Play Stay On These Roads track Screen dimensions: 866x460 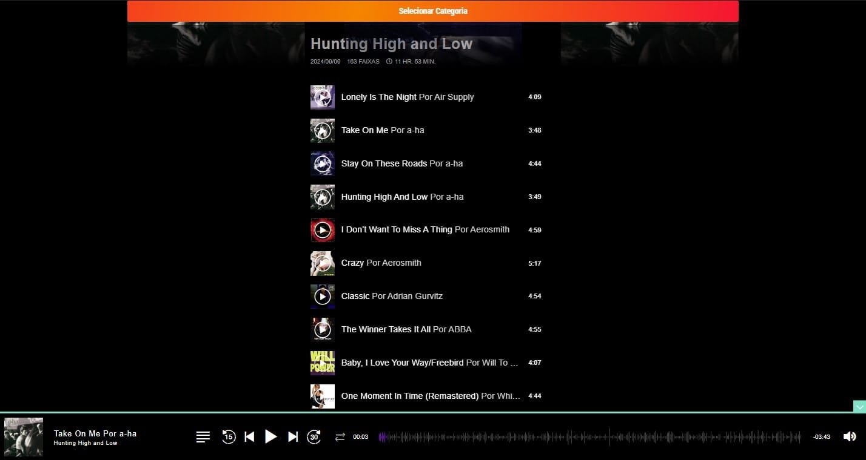[322, 163]
